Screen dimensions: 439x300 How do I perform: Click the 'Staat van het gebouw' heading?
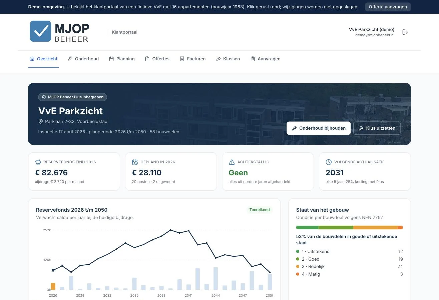323,210
